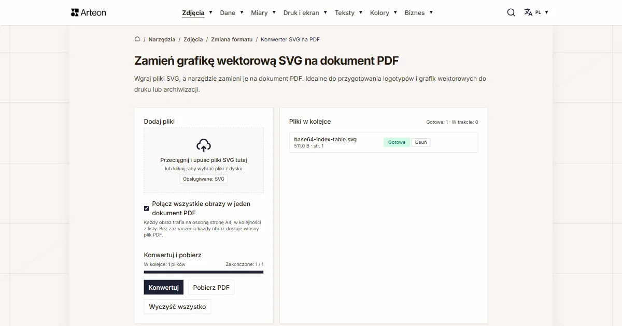Screen dimensions: 622x326
Task: Click the language translate icon
Action: [x=528, y=12]
